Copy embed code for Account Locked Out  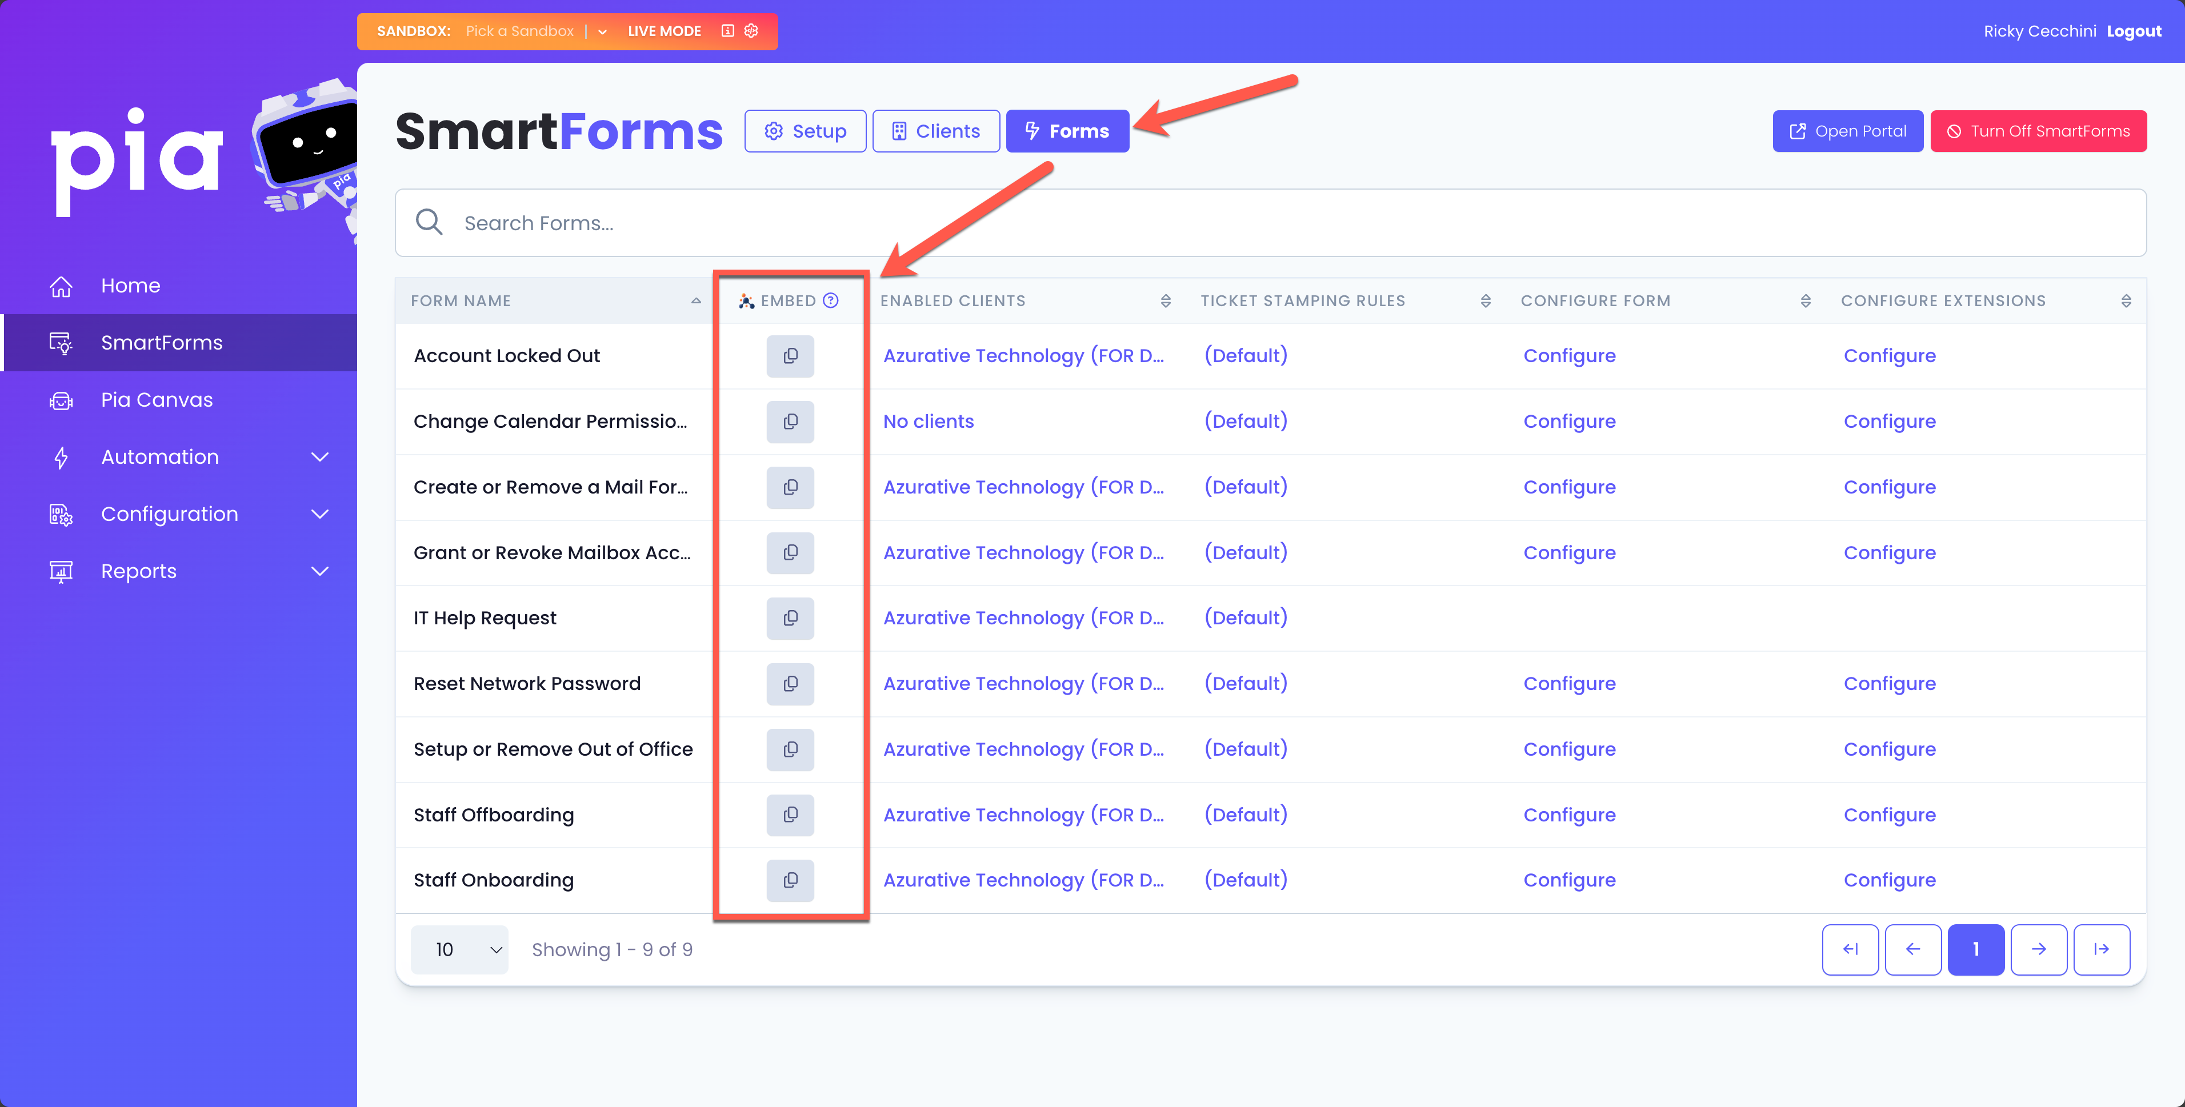coord(790,356)
